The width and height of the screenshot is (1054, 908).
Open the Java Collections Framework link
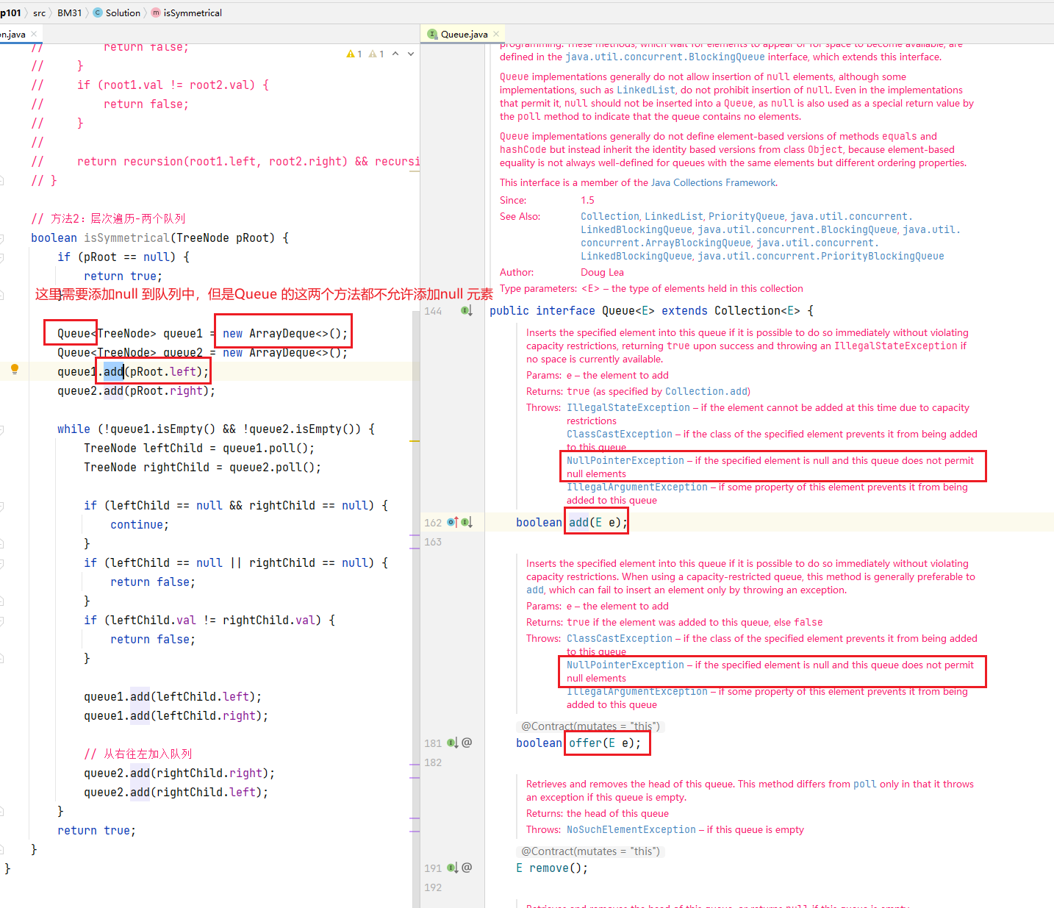click(x=713, y=182)
